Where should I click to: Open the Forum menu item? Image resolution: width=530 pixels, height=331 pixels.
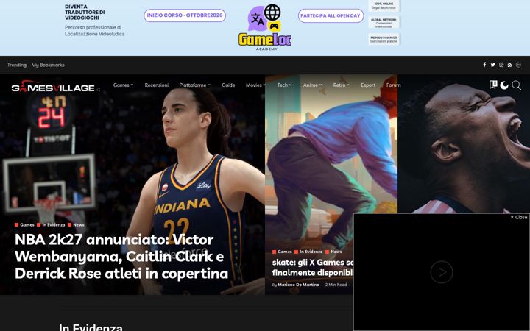393,85
